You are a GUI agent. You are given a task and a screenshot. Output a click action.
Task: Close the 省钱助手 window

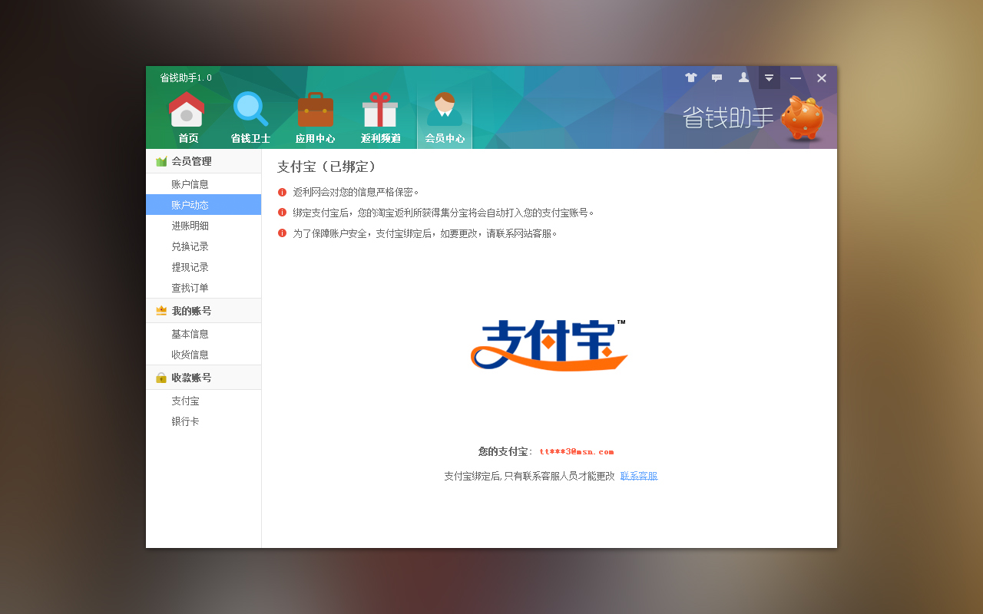pos(822,78)
